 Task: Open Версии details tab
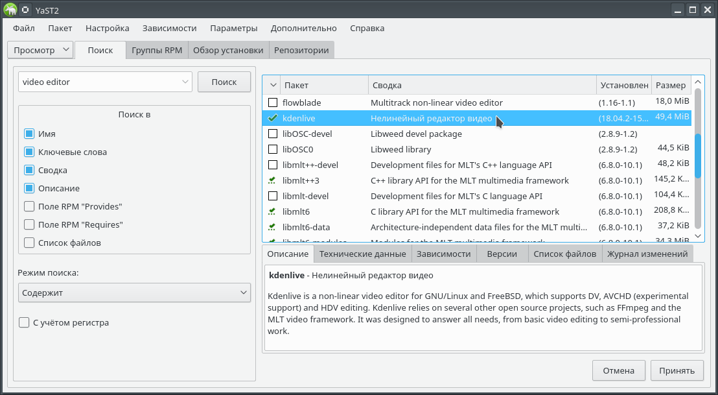coord(502,254)
